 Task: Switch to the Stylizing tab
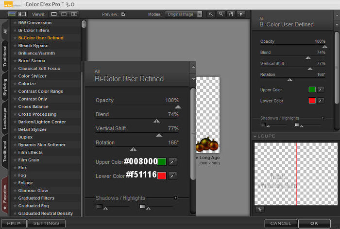pos(5,87)
